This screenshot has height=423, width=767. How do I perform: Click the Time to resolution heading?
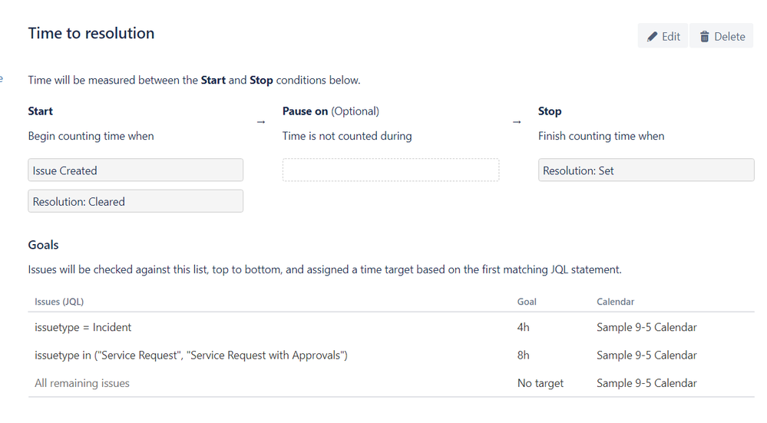click(91, 33)
